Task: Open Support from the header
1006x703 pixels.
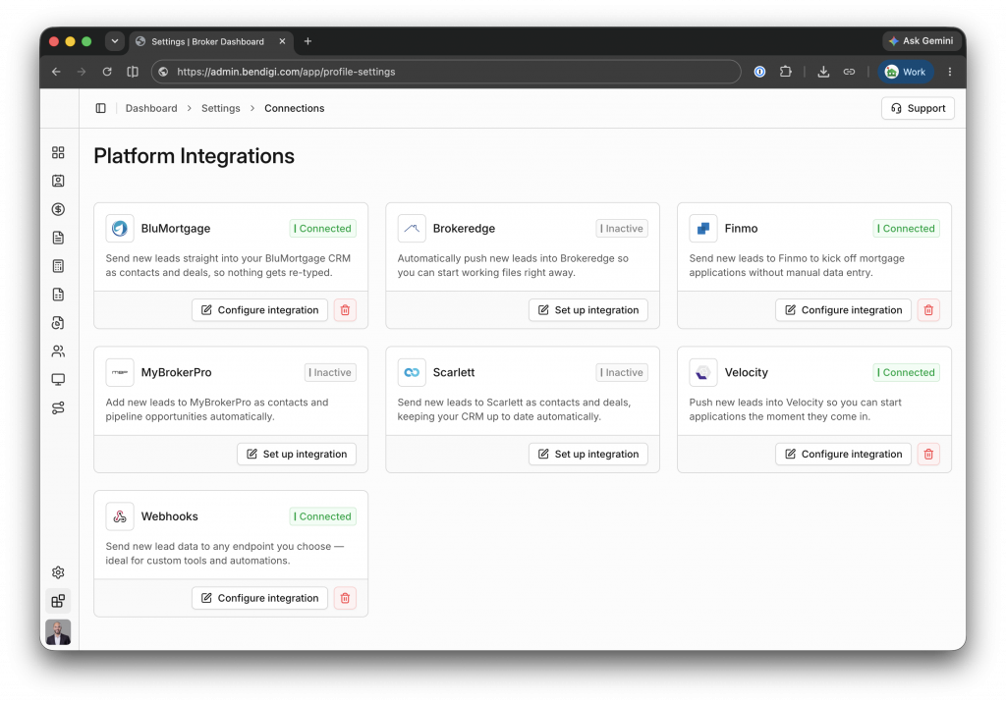Action: point(918,108)
